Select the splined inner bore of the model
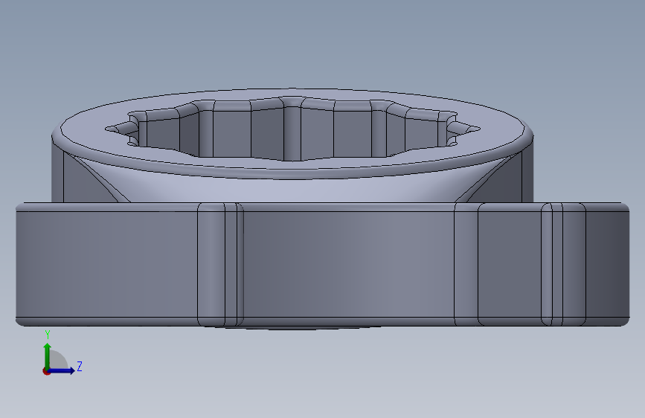The image size is (645, 418). coord(292,129)
